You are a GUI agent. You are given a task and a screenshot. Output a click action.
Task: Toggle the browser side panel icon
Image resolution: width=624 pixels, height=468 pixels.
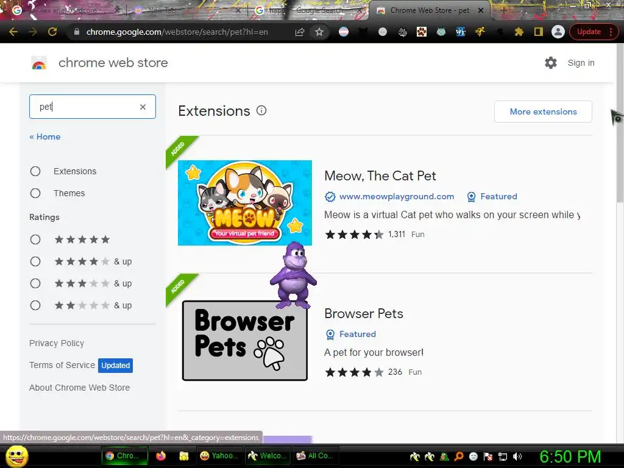tap(539, 32)
